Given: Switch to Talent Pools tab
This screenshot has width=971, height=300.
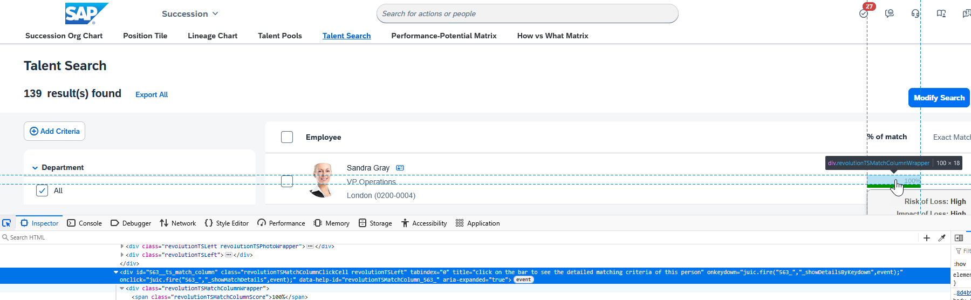Looking at the screenshot, I should click(x=280, y=36).
